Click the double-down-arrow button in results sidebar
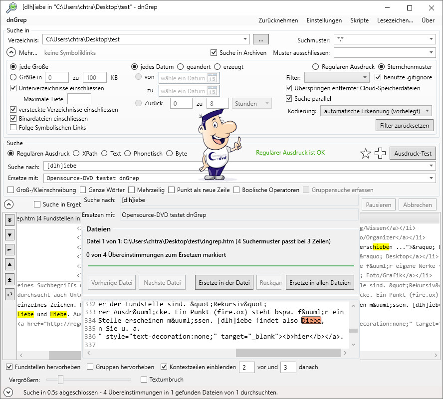Viewport: 443px width, 399px height. [9, 220]
